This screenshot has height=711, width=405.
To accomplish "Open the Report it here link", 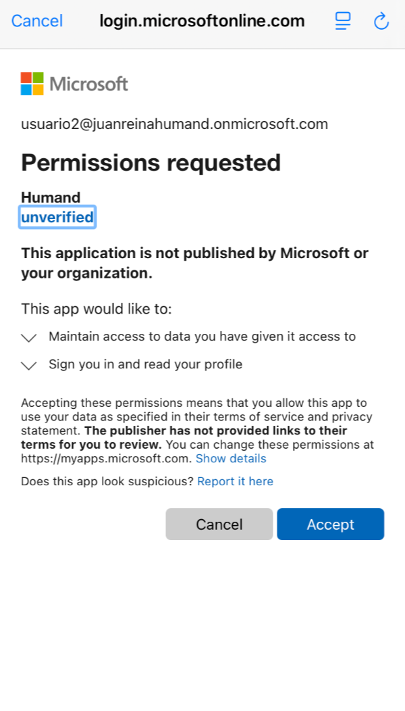I will click(235, 481).
